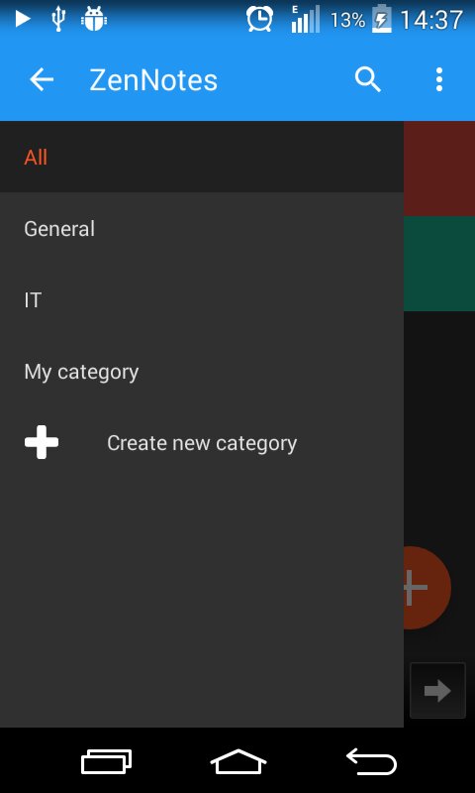
Task: Click the white plus icon for new category
Action: tap(42, 442)
